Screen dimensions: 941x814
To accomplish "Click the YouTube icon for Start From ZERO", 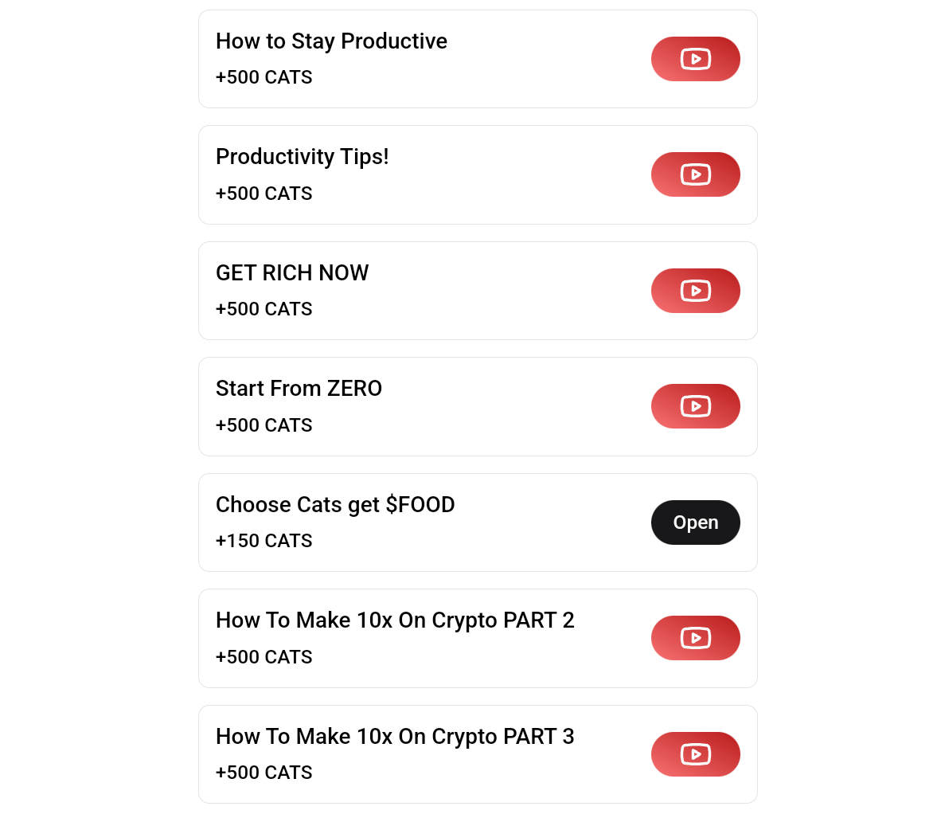I will click(x=695, y=406).
